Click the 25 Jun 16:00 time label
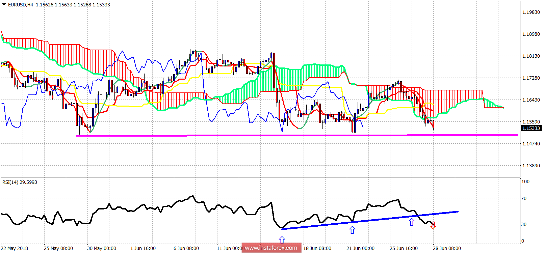The height and width of the screenshot is (253, 543). tap(404, 248)
